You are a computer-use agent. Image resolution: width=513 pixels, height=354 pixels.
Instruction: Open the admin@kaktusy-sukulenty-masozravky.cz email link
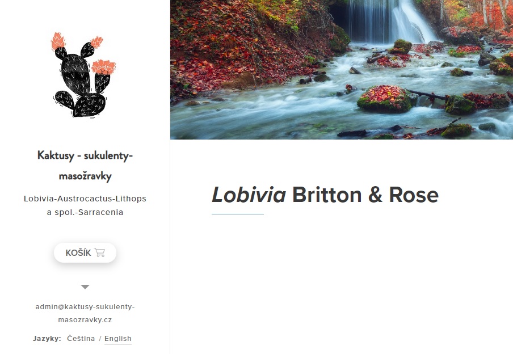[x=85, y=313]
